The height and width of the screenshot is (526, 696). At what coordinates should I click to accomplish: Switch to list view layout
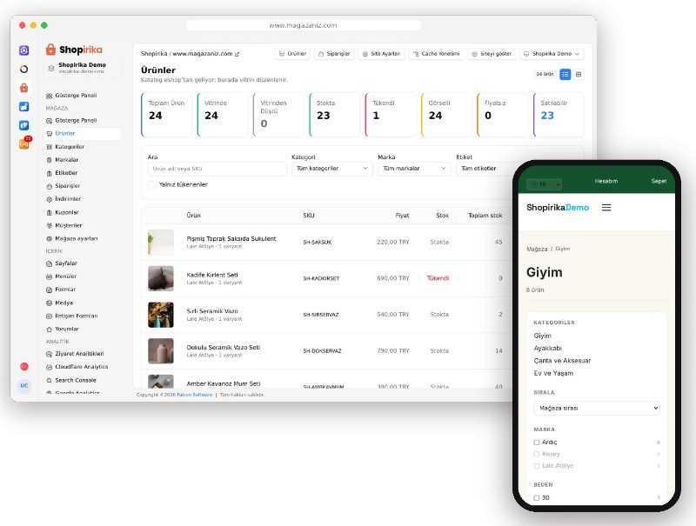click(x=565, y=75)
